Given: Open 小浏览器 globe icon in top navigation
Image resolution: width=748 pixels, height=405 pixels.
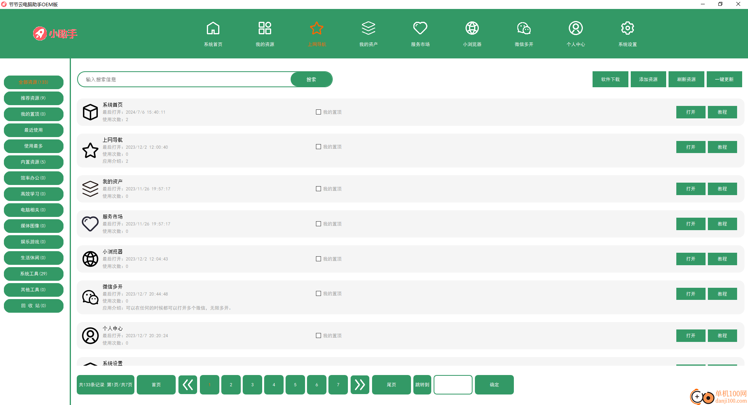Looking at the screenshot, I should 472,28.
